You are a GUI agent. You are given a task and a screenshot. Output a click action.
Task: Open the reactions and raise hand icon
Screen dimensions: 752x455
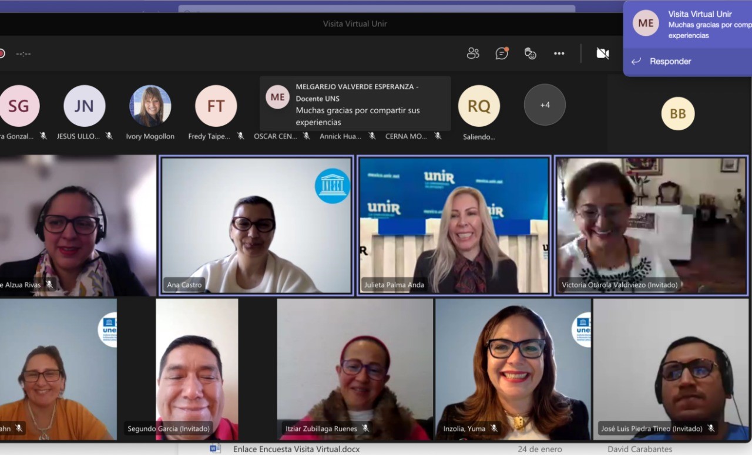(530, 53)
